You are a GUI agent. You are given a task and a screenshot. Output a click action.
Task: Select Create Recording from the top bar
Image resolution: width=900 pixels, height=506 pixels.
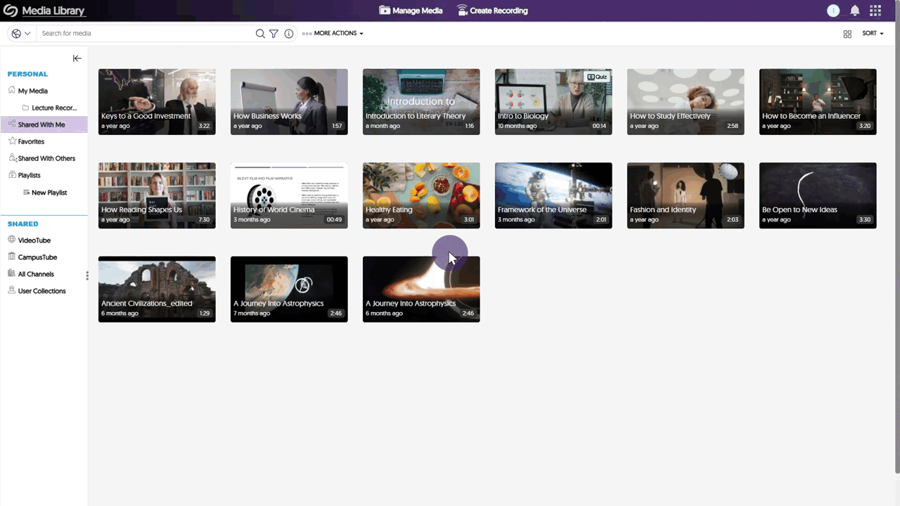point(492,11)
